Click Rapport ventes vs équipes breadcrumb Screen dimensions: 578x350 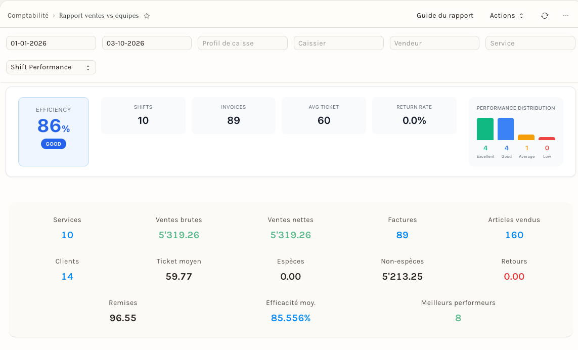tap(99, 16)
